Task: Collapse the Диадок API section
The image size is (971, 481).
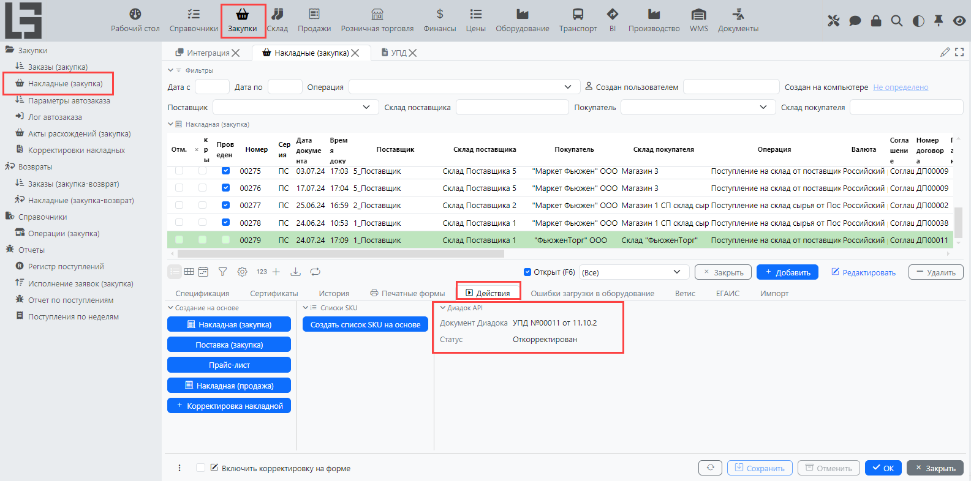Action: (443, 308)
